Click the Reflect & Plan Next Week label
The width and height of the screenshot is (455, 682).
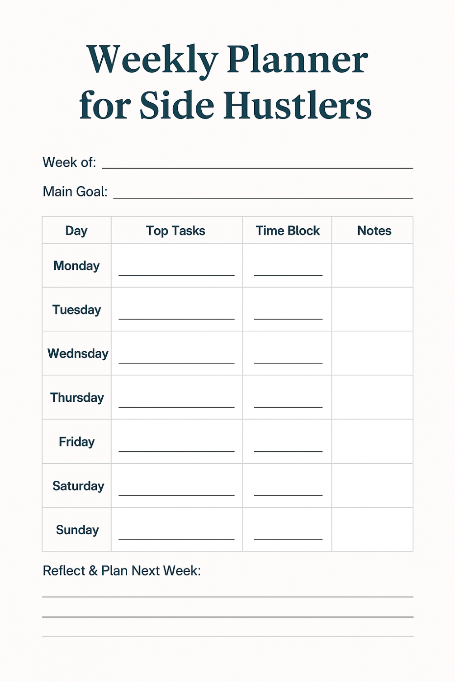point(122,570)
